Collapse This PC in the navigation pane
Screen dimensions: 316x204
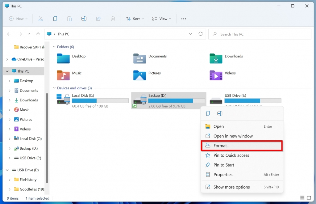coord(7,71)
